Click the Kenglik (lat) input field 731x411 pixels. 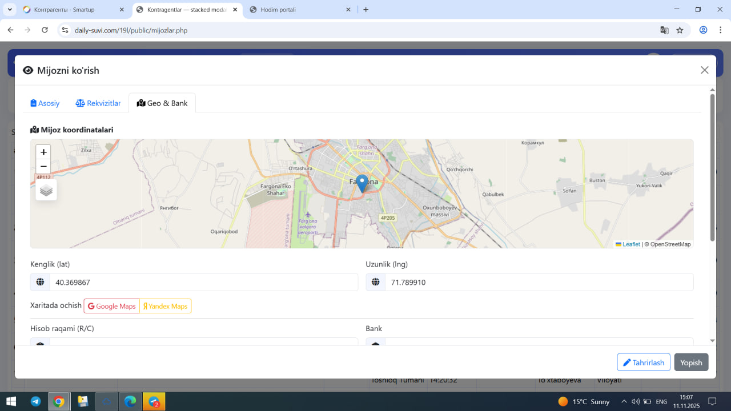[x=203, y=283]
